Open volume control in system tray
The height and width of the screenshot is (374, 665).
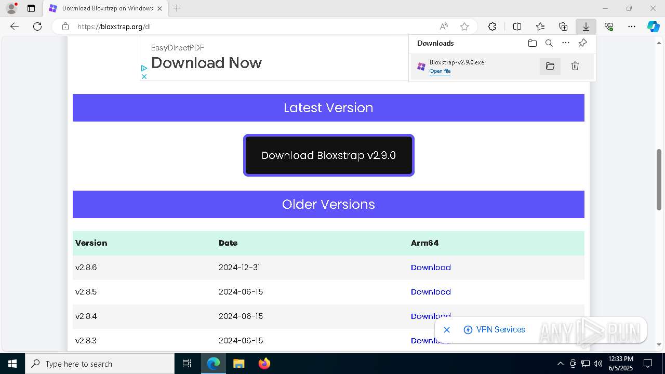pos(598,364)
